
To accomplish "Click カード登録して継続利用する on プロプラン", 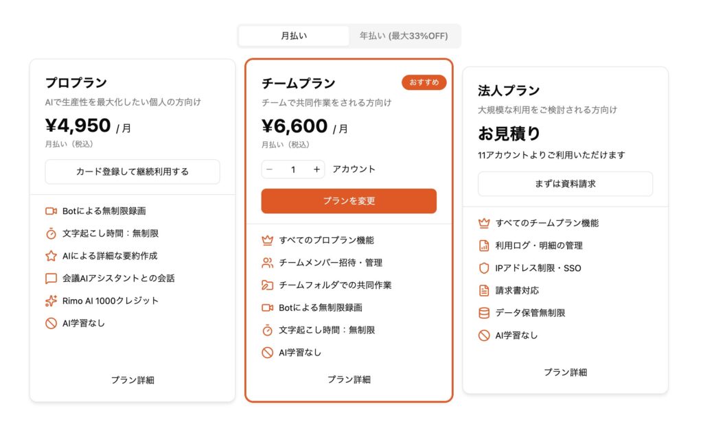I will point(132,172).
